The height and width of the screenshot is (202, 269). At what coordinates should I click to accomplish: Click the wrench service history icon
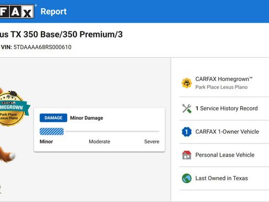187,108
